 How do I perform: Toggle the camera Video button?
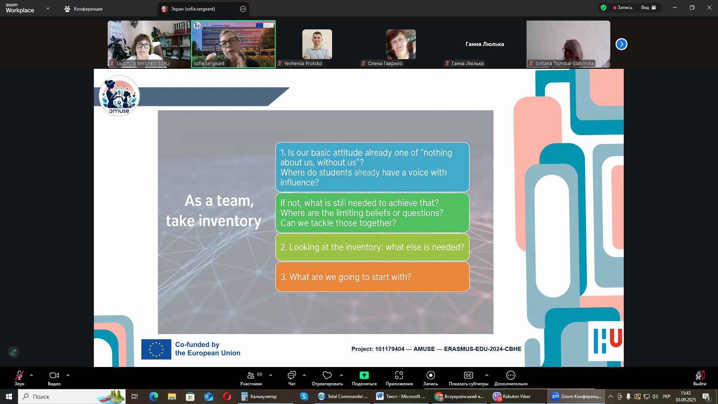click(54, 375)
